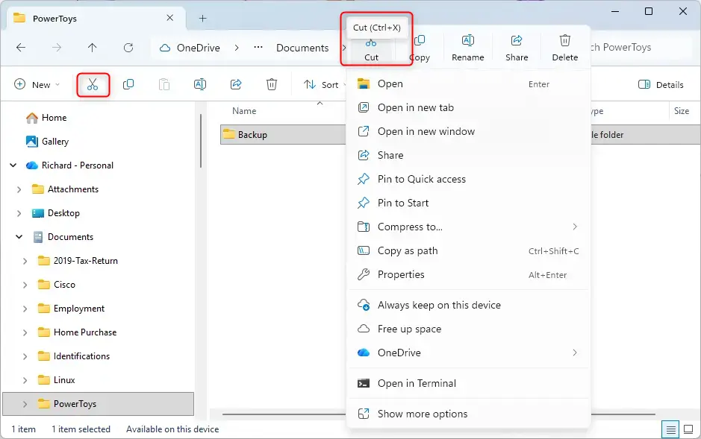Image resolution: width=701 pixels, height=439 pixels.
Task: Open the OneDrive submenu
Action: point(468,353)
